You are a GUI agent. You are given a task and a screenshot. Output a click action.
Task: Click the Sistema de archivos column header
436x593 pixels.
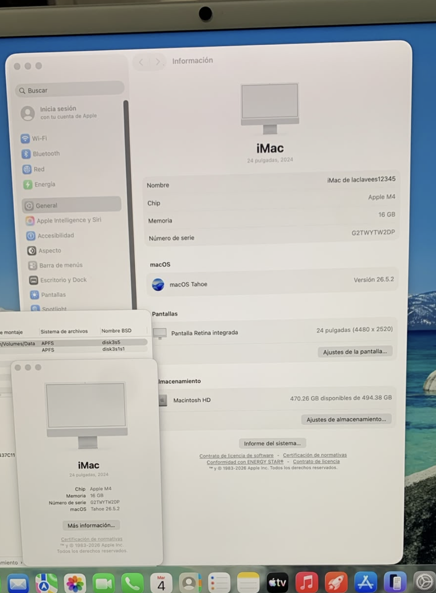pyautogui.click(x=64, y=331)
